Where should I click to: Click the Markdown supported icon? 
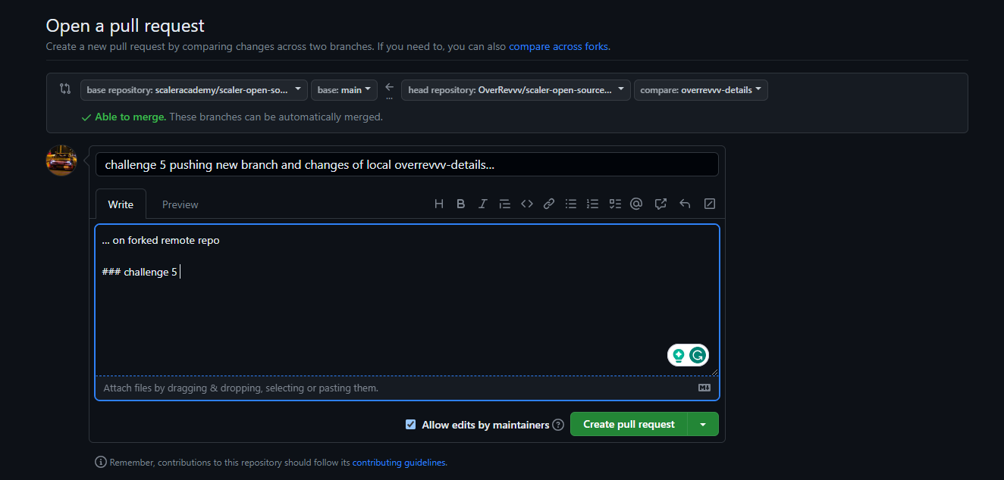click(x=704, y=387)
